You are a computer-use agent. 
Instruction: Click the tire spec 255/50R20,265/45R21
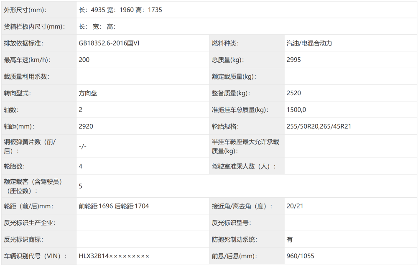coord(319,126)
